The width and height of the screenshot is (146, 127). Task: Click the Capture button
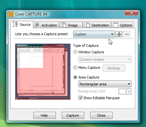coord(73,115)
